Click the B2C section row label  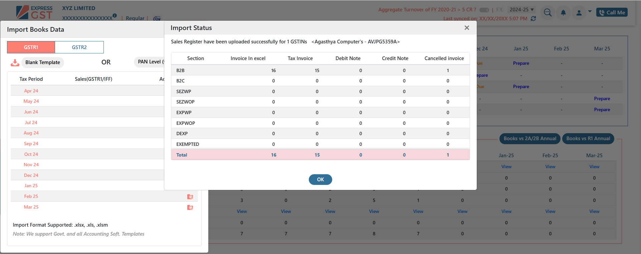tap(180, 81)
